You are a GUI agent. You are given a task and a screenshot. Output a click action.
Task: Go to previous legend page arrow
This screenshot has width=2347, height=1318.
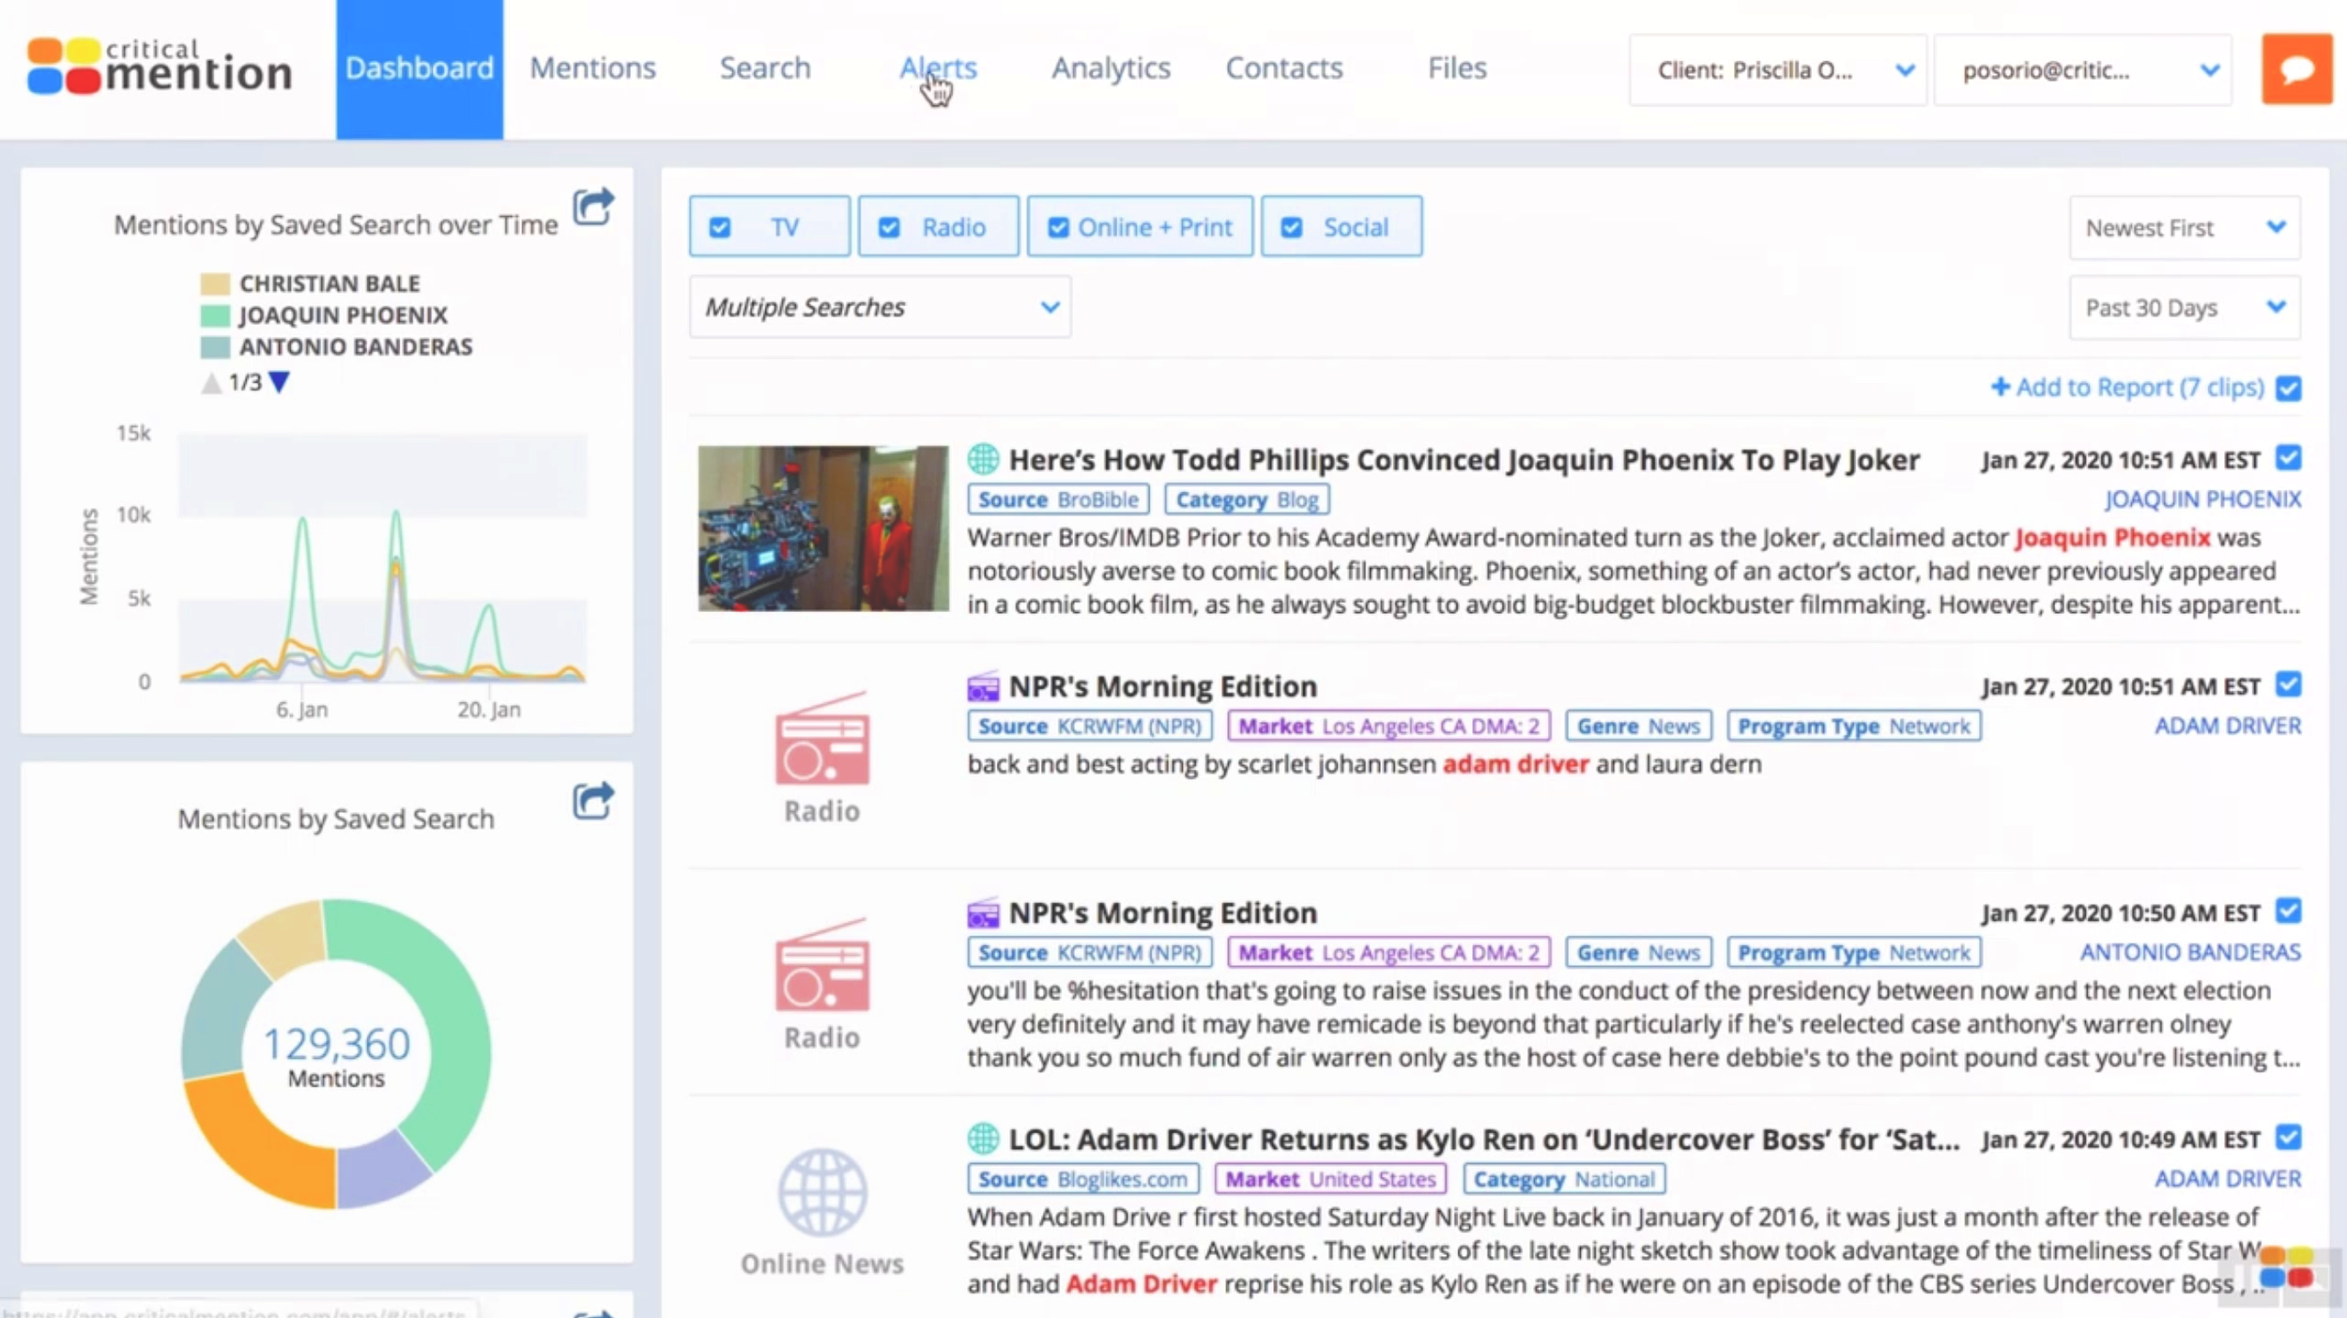coord(211,383)
